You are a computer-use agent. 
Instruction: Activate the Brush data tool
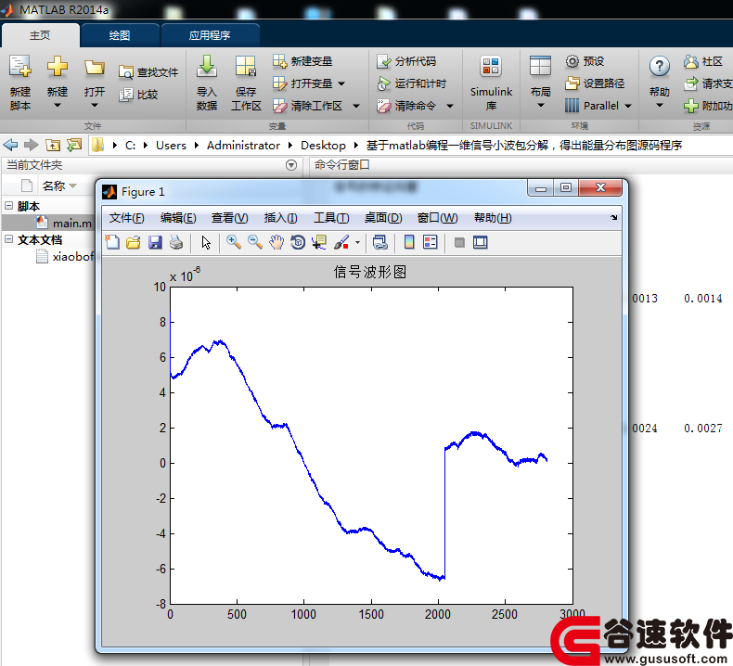tap(341, 242)
